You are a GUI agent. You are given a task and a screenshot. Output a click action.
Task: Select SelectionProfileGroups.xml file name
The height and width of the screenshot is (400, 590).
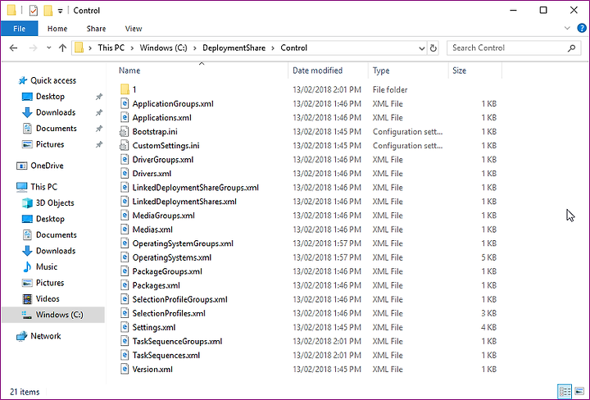click(x=179, y=299)
